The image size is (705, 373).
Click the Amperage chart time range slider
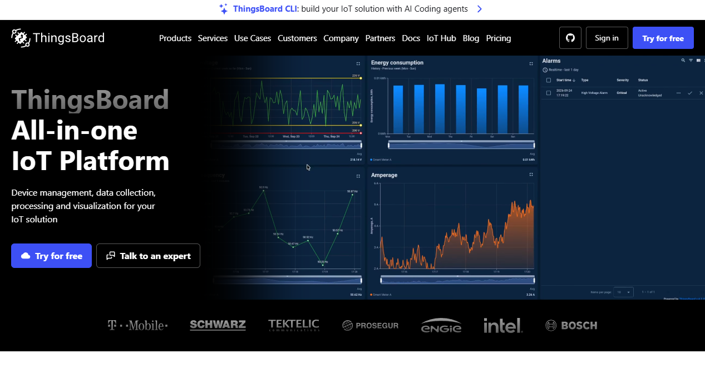(x=457, y=280)
